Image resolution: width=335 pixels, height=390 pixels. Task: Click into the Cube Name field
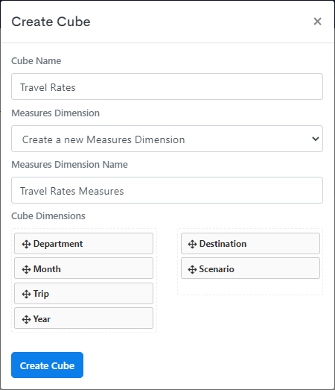pyautogui.click(x=167, y=87)
